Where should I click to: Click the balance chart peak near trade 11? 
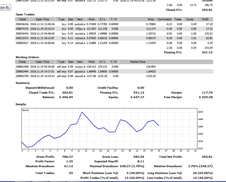tap(82, 112)
